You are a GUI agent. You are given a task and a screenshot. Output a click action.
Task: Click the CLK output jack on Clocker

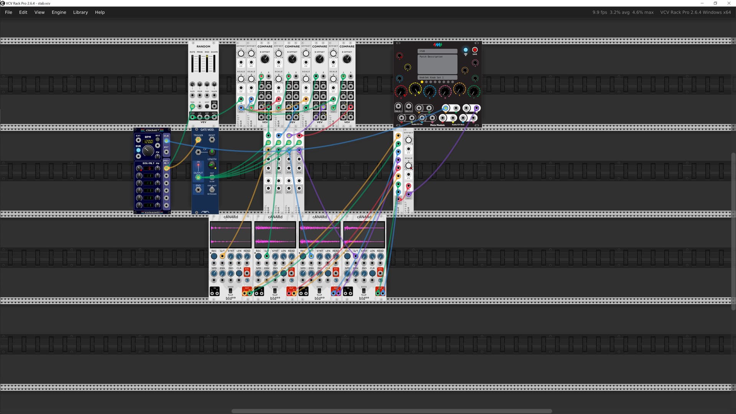click(x=166, y=141)
